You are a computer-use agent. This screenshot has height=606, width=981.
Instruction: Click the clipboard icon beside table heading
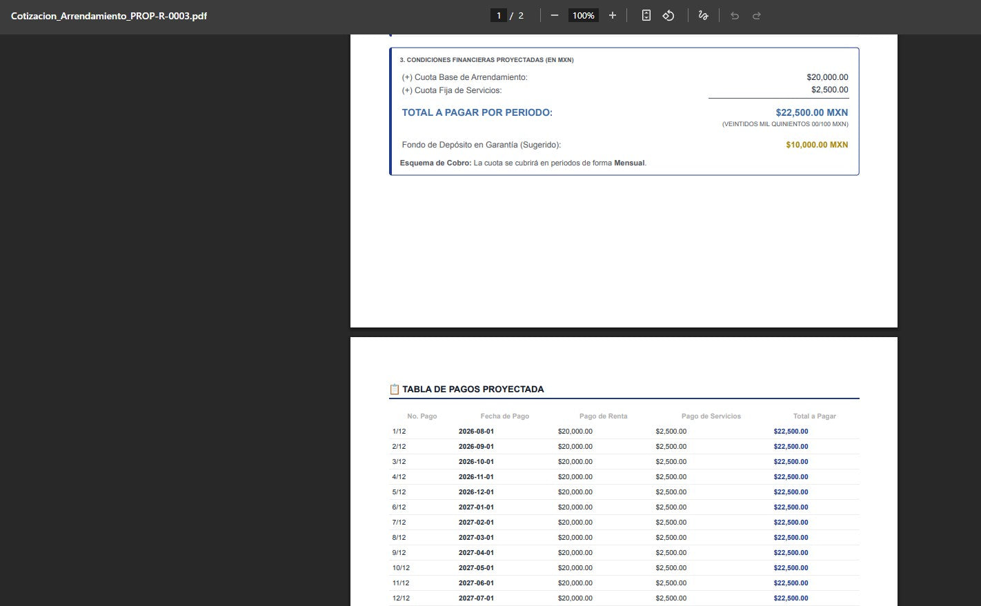[395, 389]
